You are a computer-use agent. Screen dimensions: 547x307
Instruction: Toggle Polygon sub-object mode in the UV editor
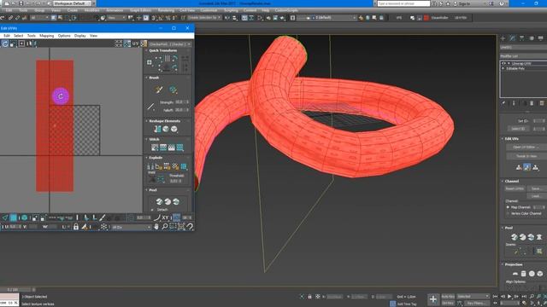(14, 217)
